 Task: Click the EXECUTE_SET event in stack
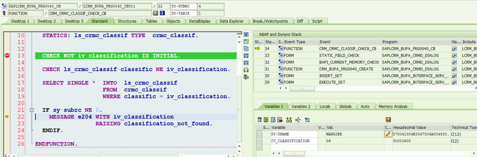[350, 82]
